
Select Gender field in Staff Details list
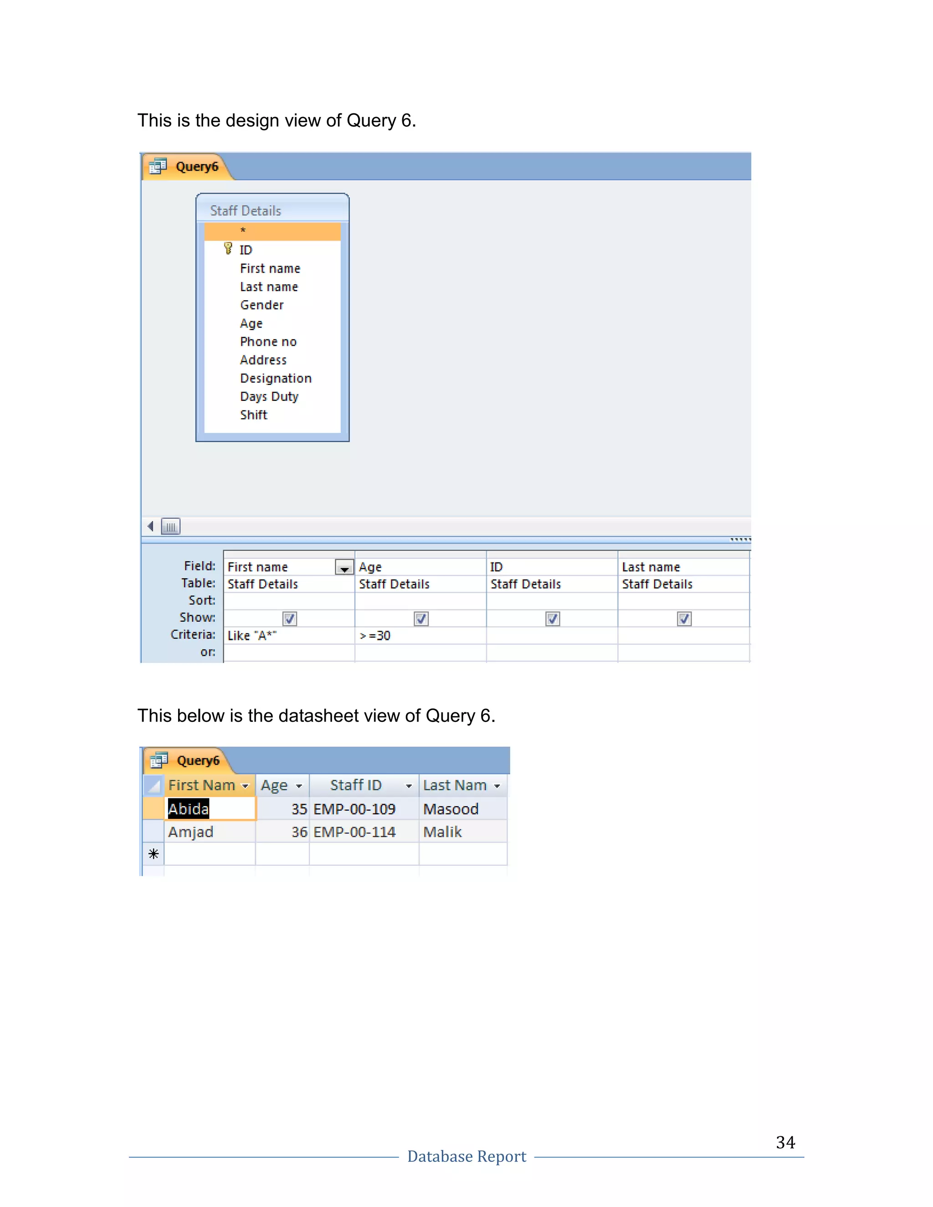coord(262,305)
